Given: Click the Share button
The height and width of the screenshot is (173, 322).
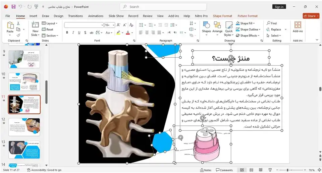Looking at the screenshot, I should click(x=311, y=16).
